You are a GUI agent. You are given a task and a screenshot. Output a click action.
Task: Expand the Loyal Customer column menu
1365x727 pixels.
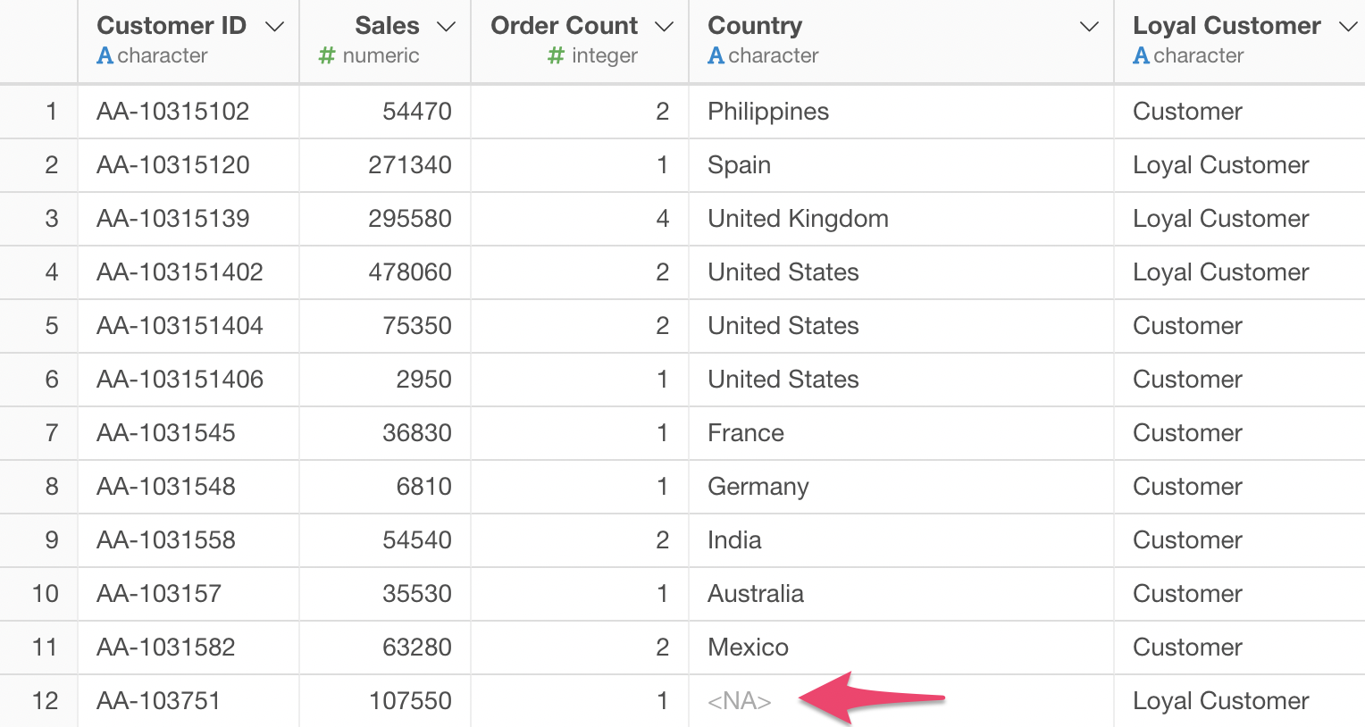click(x=1348, y=27)
